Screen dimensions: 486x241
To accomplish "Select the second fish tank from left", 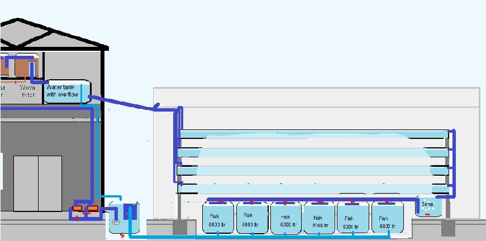I will coord(251,218).
